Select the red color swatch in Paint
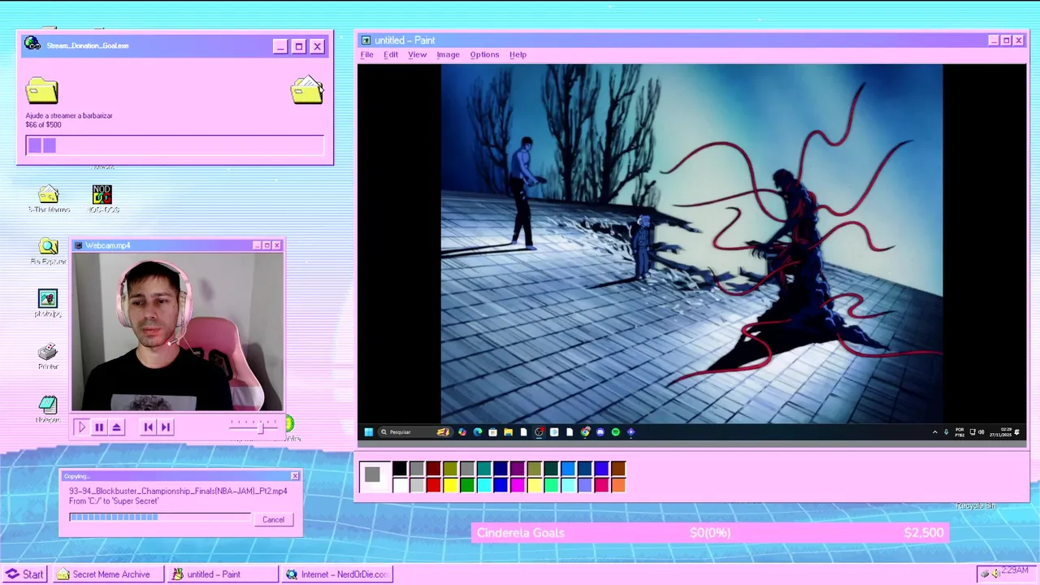The height and width of the screenshot is (585, 1040). coord(433,485)
